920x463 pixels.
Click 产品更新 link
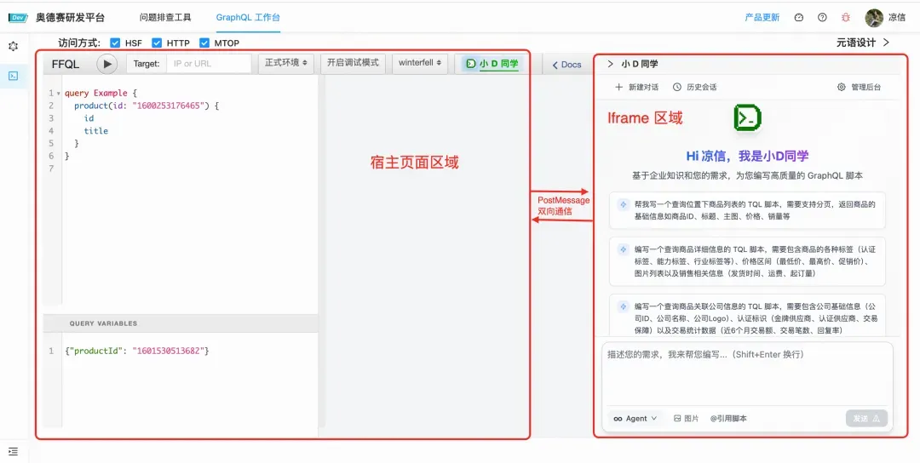click(x=762, y=18)
